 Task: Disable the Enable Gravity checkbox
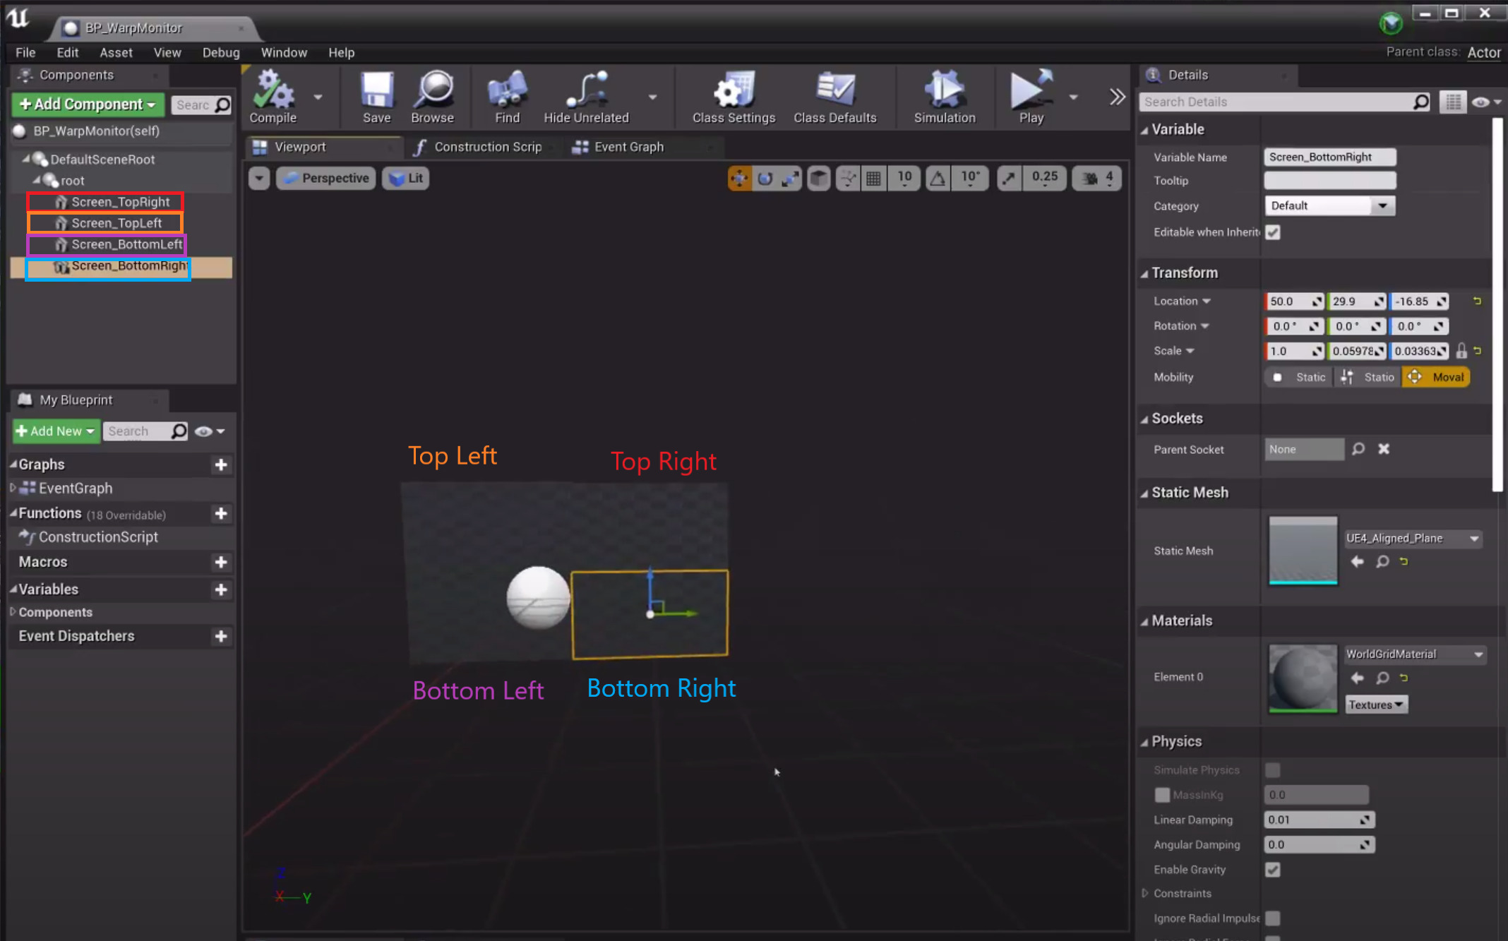1273,870
